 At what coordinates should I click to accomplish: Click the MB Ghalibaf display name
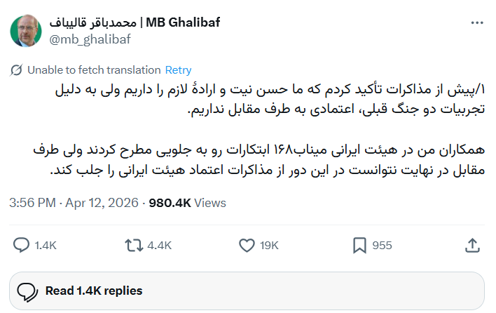coord(135,22)
